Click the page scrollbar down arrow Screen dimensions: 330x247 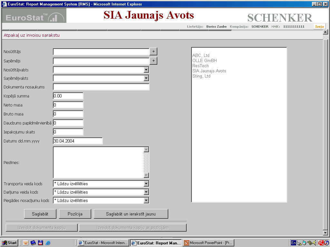pyautogui.click(x=325, y=233)
